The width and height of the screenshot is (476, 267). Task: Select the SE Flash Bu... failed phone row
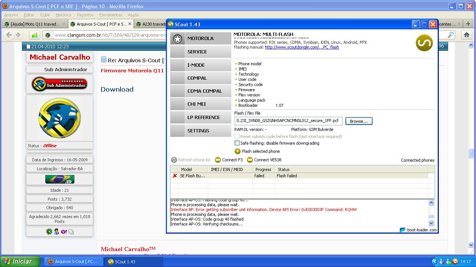click(299, 176)
